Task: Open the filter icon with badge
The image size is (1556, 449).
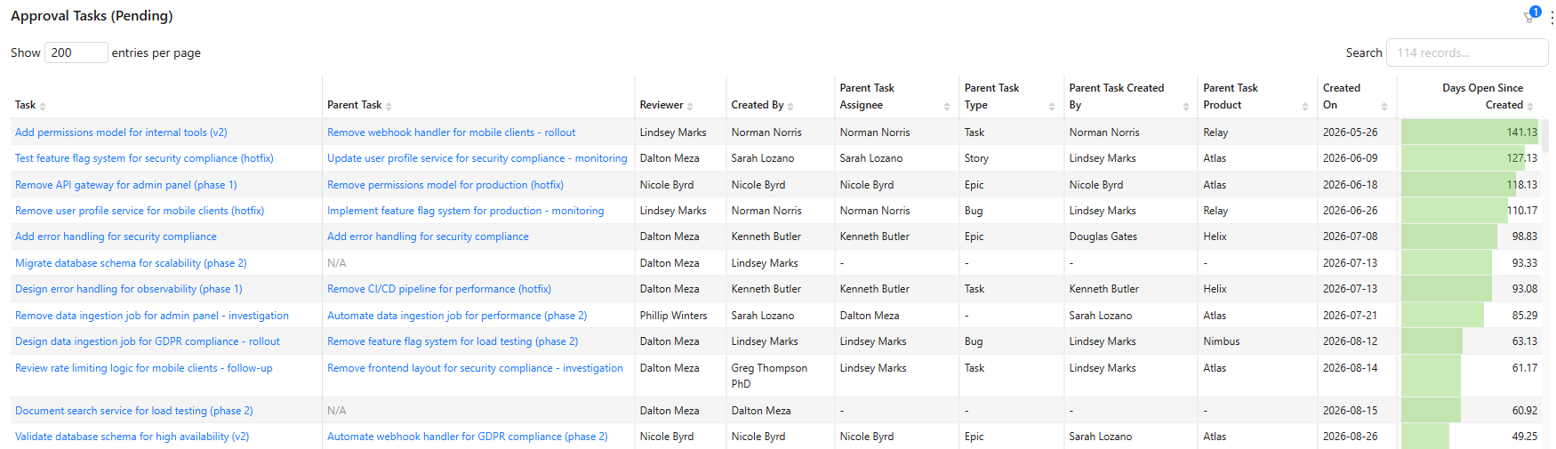Action: tap(1531, 15)
